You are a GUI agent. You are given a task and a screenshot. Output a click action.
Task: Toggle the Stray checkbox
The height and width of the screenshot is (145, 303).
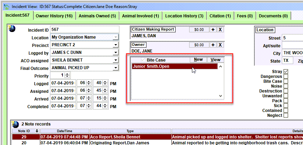[286, 72]
